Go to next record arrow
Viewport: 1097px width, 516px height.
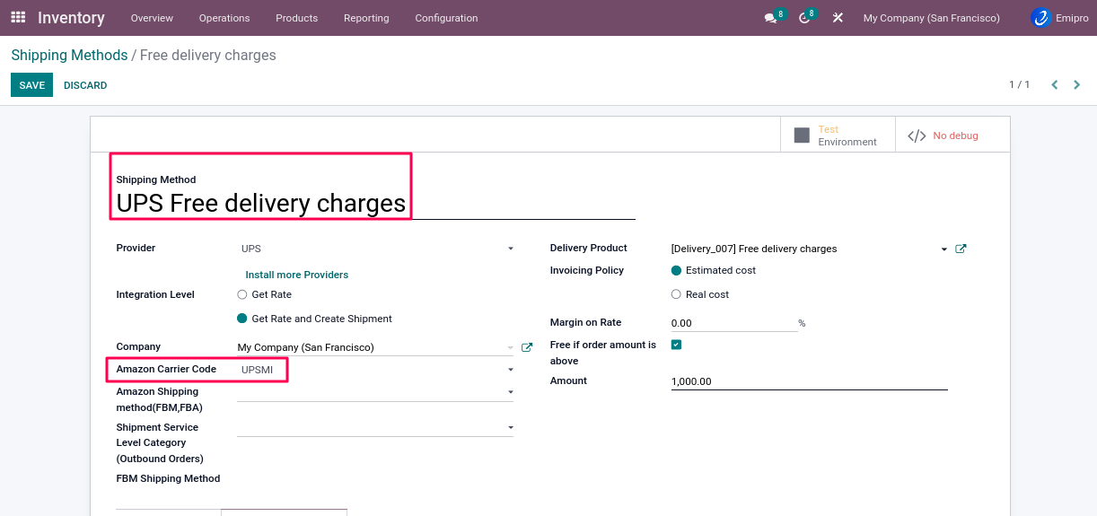coord(1077,85)
